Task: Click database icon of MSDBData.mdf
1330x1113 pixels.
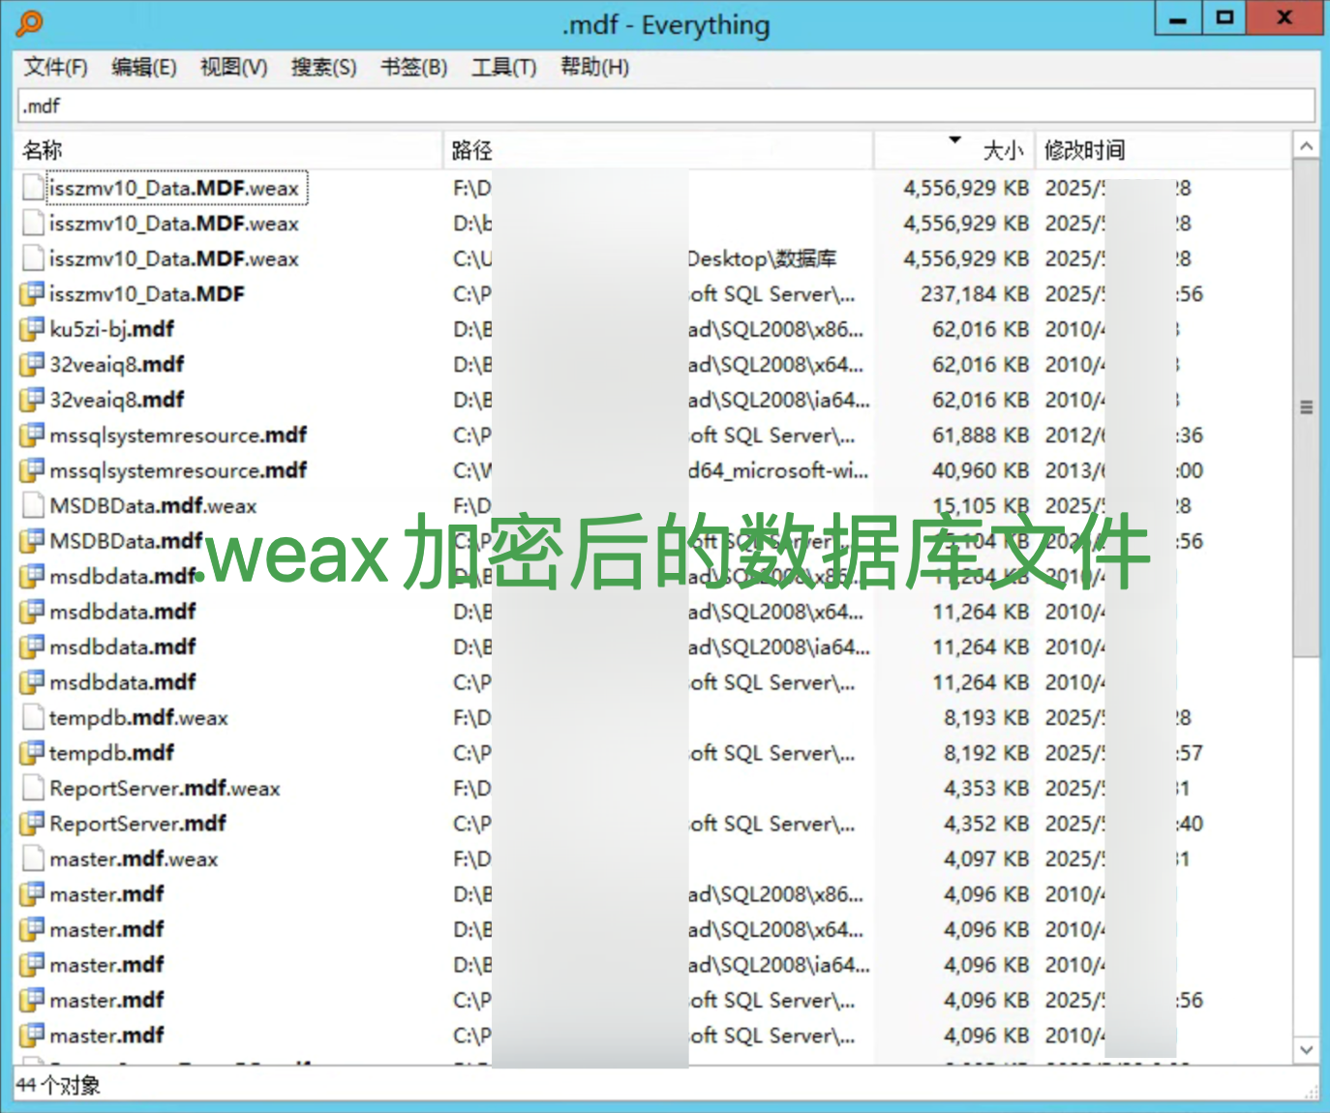Action: pyautogui.click(x=33, y=540)
